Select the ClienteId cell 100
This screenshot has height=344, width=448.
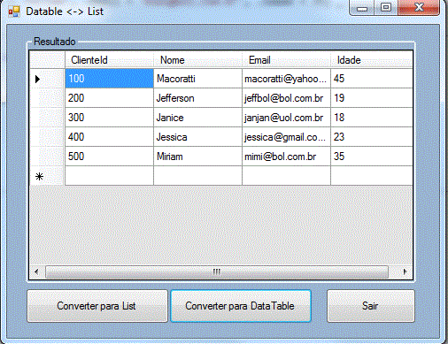(109, 79)
